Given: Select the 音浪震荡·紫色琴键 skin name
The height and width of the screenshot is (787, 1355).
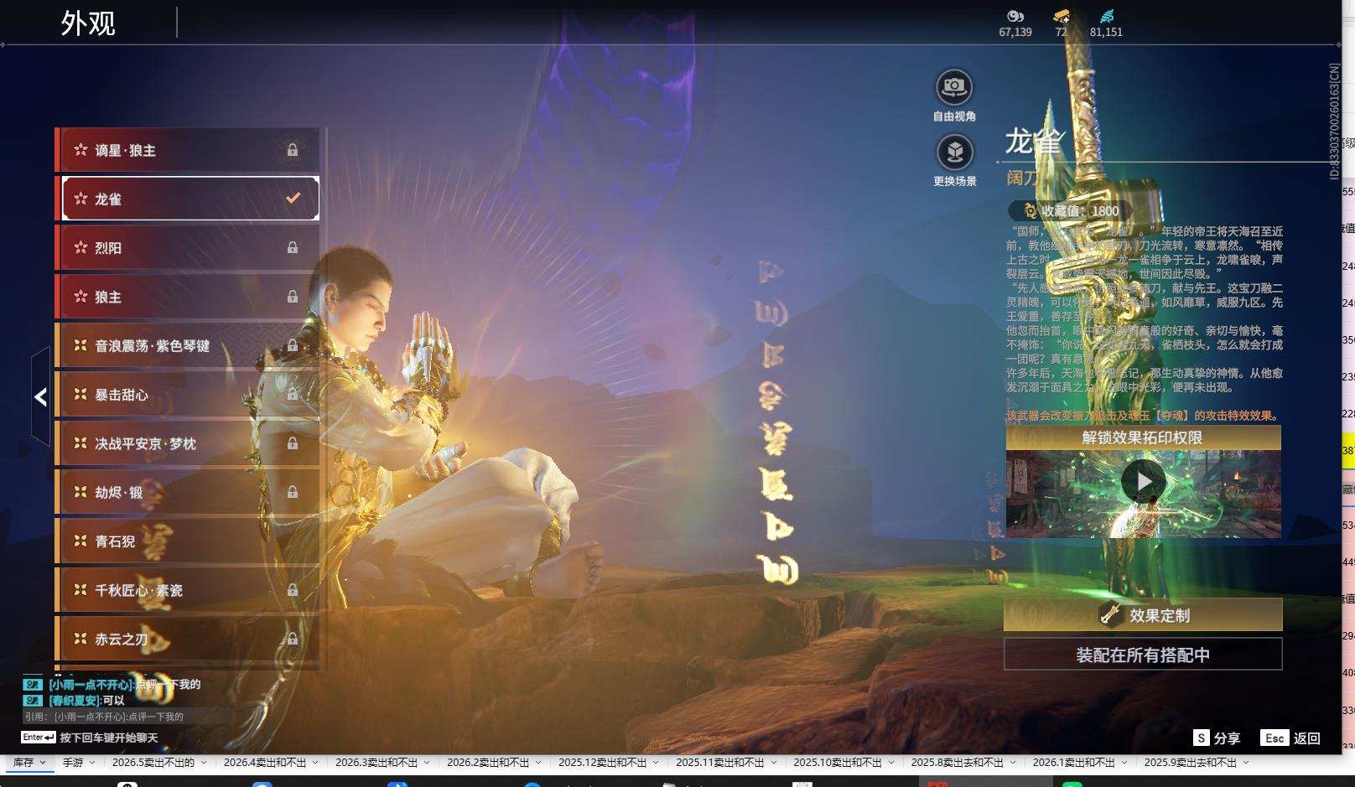Looking at the screenshot, I should coord(152,346).
